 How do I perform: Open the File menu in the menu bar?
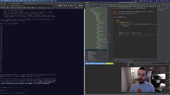coord(11,1)
